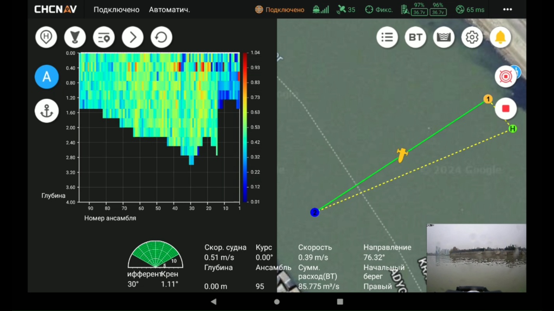Open the boat heading arrow tool
Screen dimensions: 554x311
tap(75, 37)
